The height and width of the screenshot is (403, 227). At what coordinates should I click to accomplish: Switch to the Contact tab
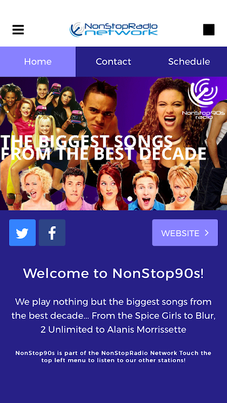point(113,61)
